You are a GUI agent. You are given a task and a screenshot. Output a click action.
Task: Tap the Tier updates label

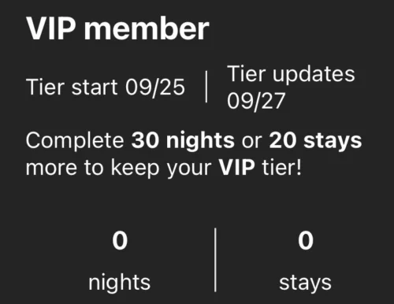291,74
